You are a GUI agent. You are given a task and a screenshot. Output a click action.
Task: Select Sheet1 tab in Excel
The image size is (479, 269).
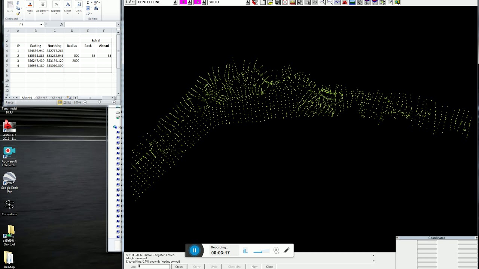pos(27,98)
